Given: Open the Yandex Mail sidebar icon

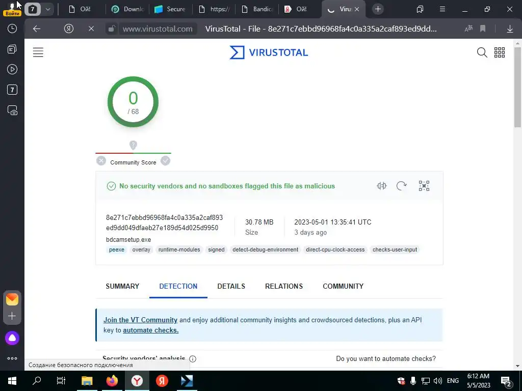Looking at the screenshot, I should tap(12, 299).
